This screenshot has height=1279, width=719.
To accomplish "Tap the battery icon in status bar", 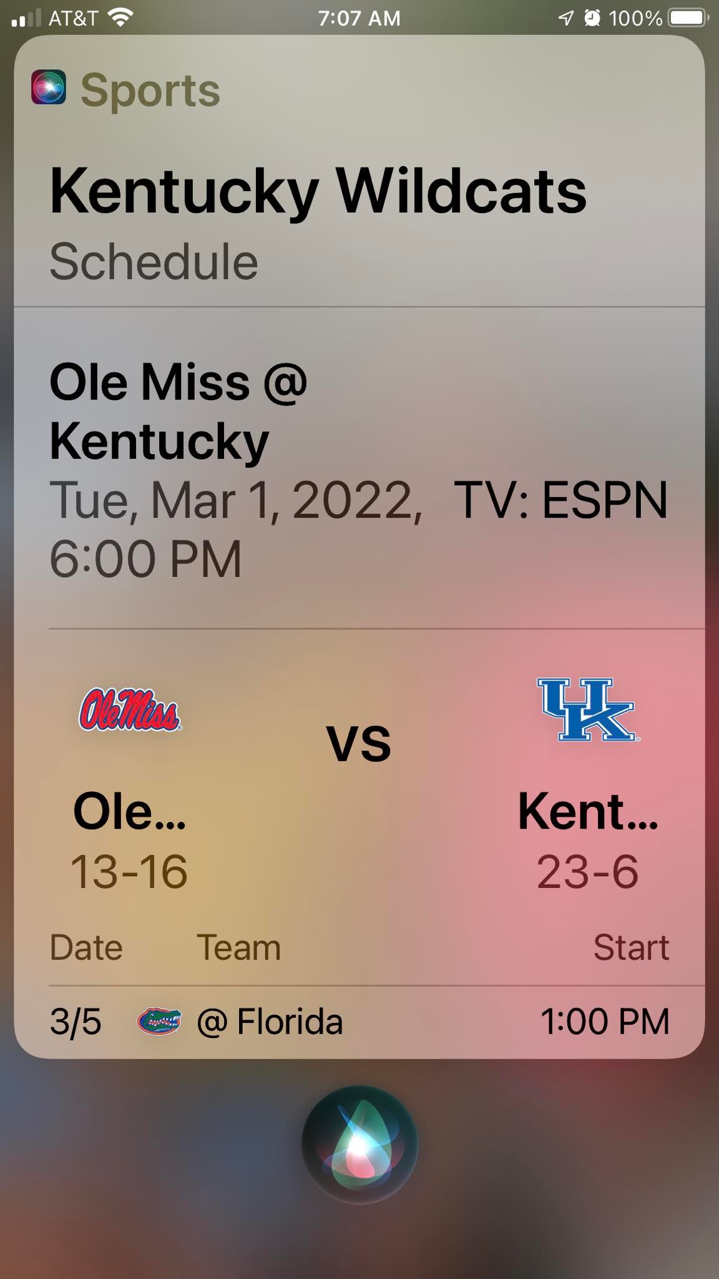I will click(688, 17).
